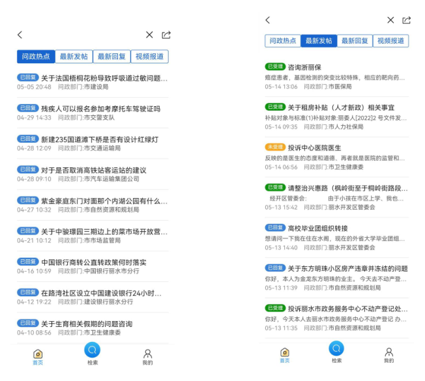Tap the share icon in the left screen
Screen dimensions: 425x381
point(166,35)
